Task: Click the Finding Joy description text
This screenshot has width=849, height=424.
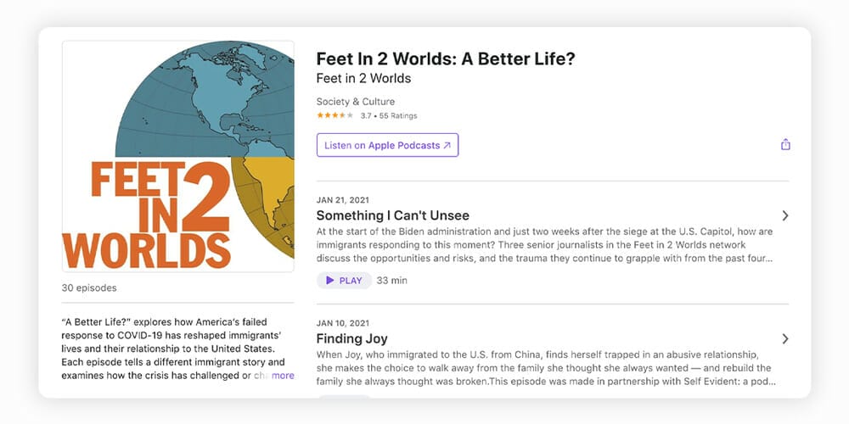Action: coord(546,368)
